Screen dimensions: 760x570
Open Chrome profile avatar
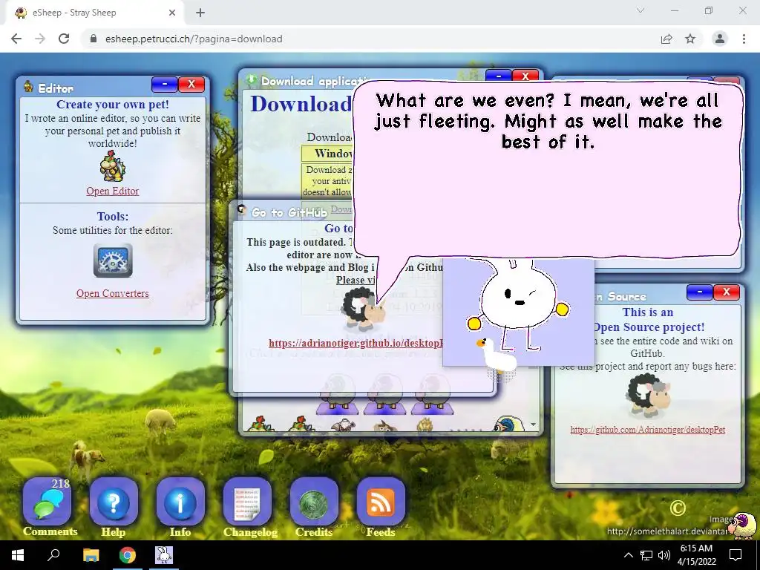720,39
